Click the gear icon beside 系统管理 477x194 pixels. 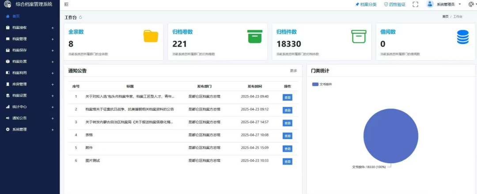point(8,129)
